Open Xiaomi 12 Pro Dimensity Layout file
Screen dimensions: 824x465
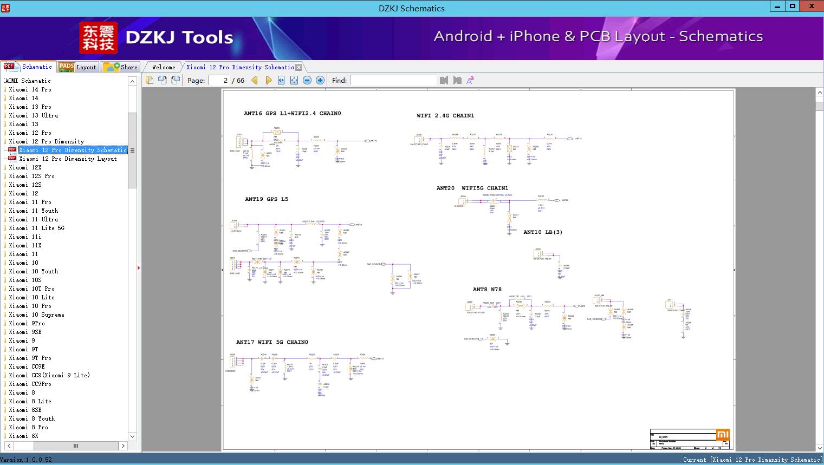click(x=68, y=159)
